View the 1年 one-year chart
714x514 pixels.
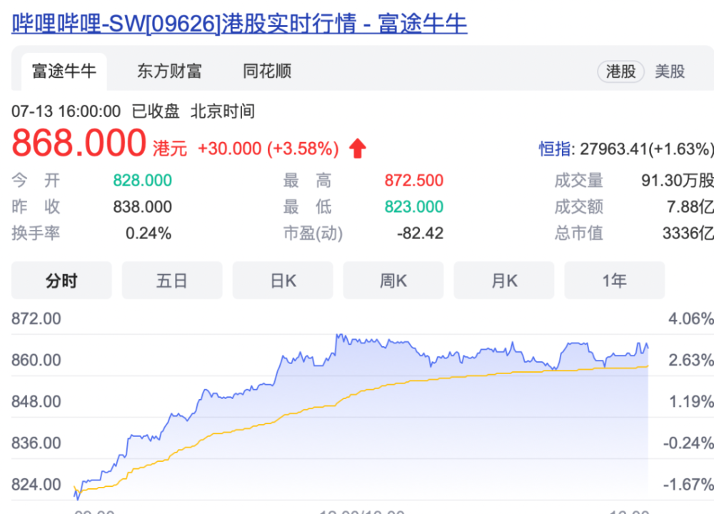[615, 281]
